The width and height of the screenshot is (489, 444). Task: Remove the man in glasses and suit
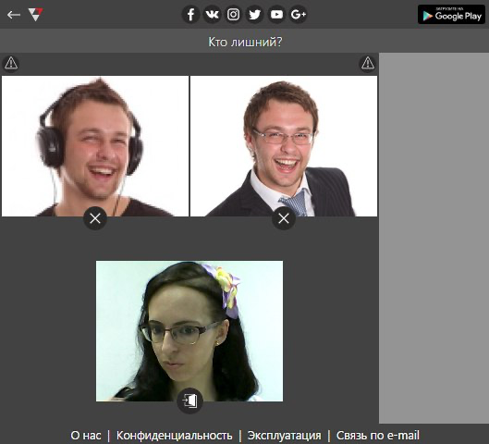tap(284, 218)
